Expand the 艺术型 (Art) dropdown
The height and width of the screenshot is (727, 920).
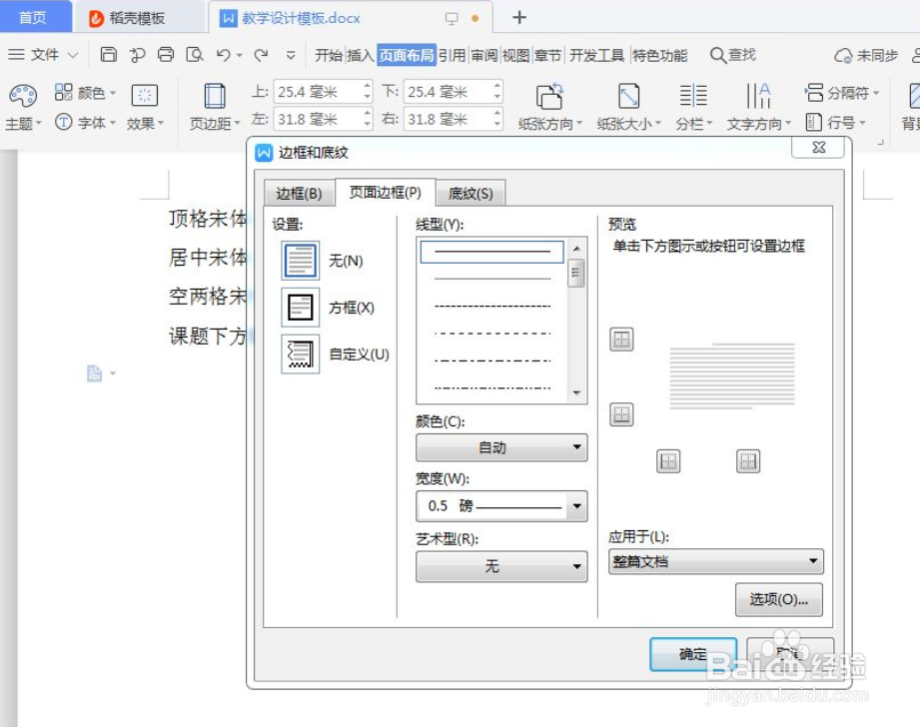pos(500,567)
